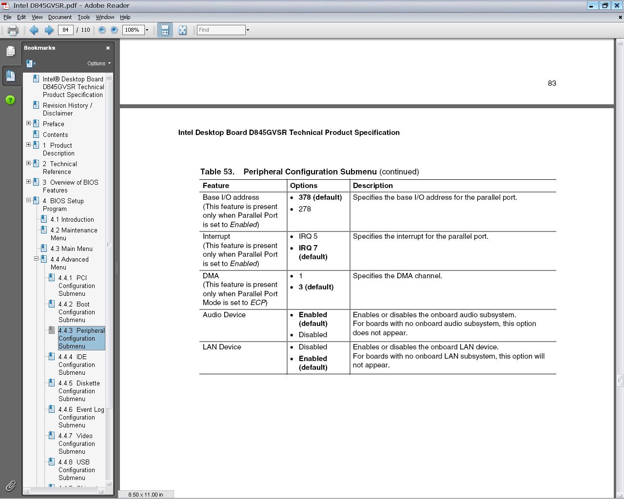Viewport: 624px width, 499px height.
Task: Expand 3 Overview of BIOS Features
Action: pos(28,182)
